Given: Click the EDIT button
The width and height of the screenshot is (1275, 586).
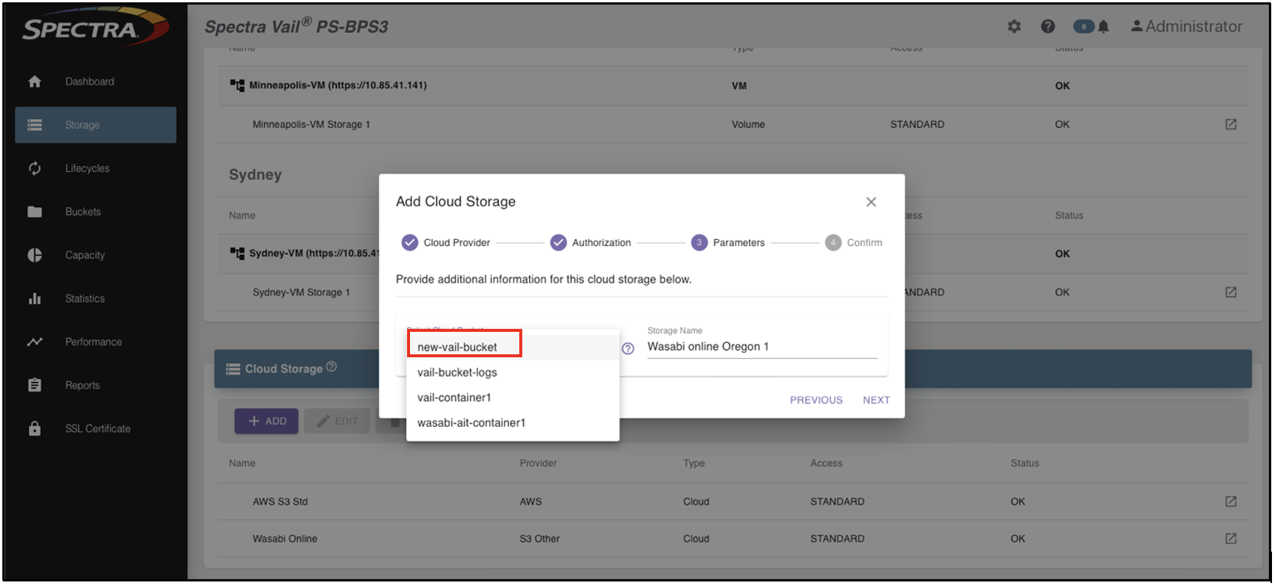Looking at the screenshot, I should pyautogui.click(x=337, y=421).
